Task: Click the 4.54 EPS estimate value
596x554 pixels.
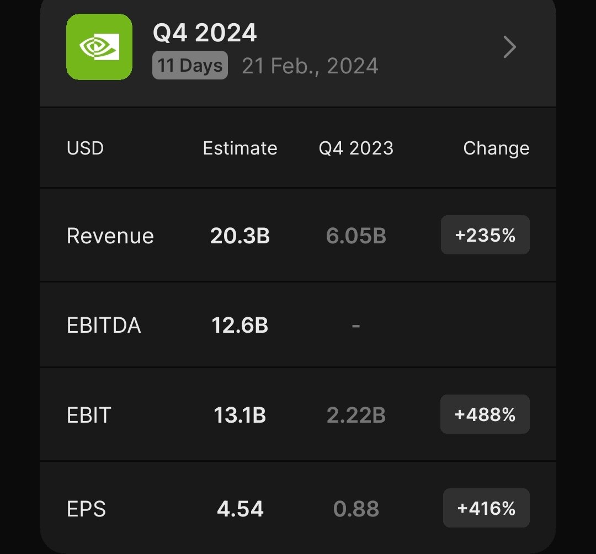Action: pos(240,509)
